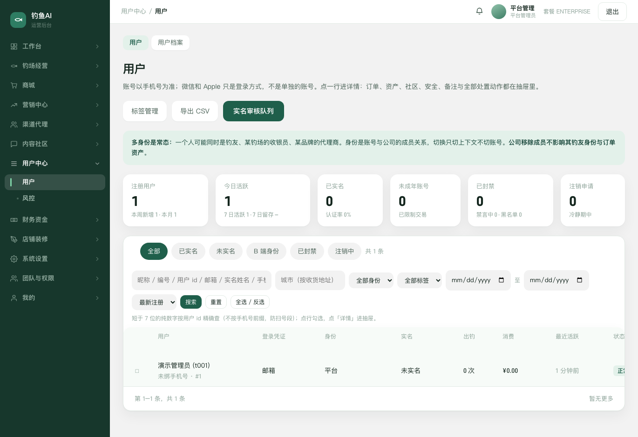
Task: Filter list by 注销中 users
Action: (345, 252)
